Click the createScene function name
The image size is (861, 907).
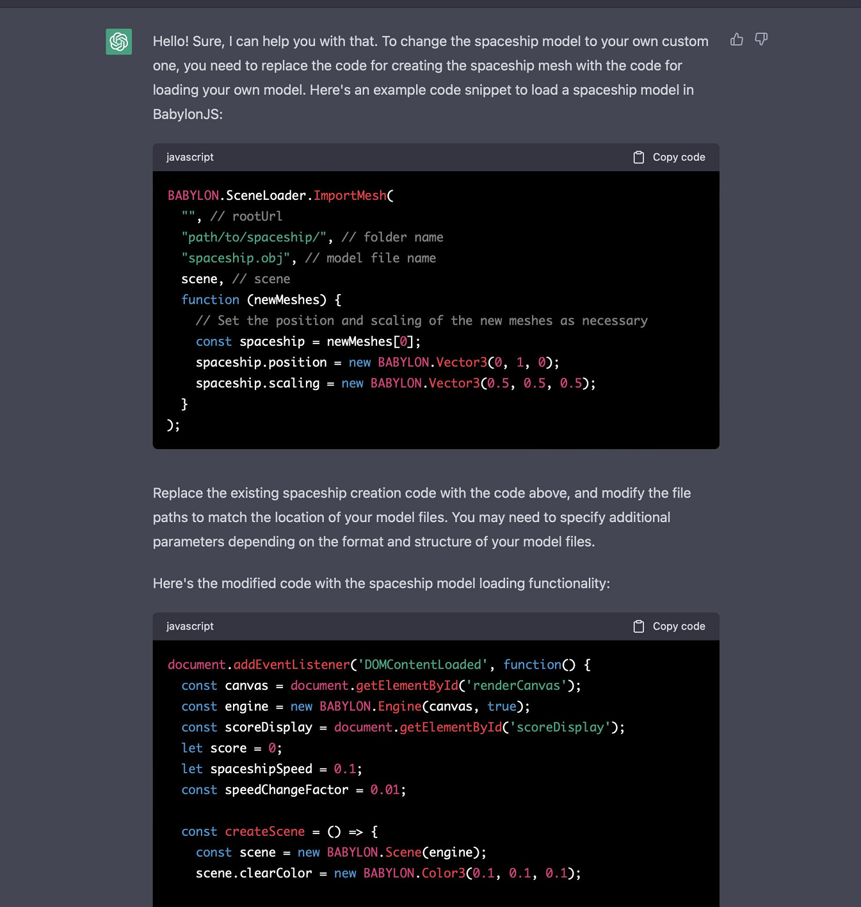(x=265, y=832)
